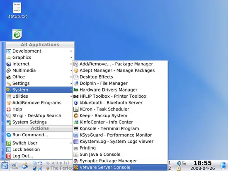Expand the Utilities submenu
This screenshot has width=228, height=171.
39,96
